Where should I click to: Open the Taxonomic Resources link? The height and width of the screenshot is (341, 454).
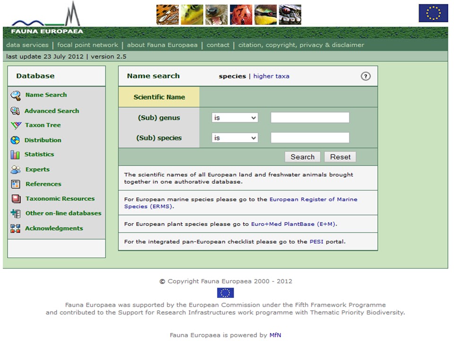(x=60, y=198)
